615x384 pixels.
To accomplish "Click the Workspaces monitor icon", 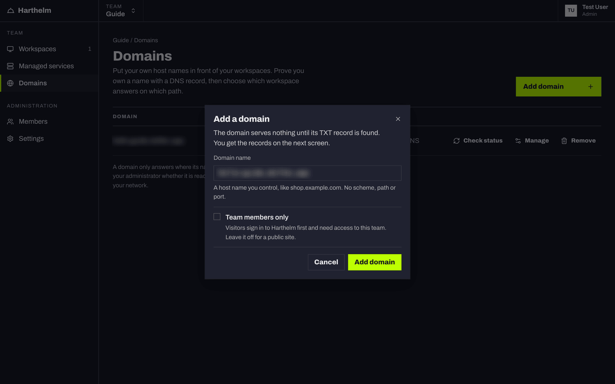I will [10, 49].
